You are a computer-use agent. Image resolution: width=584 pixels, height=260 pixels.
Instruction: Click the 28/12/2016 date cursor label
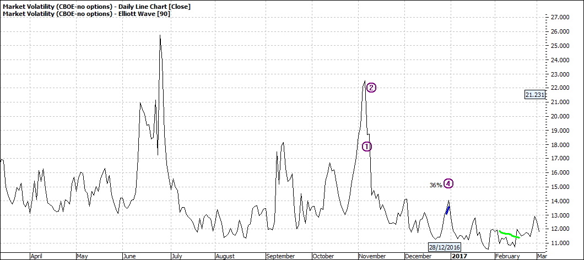point(444,247)
